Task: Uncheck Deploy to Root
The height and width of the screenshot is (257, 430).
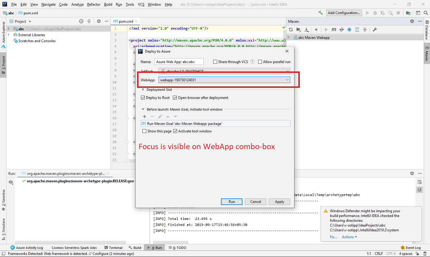Action: (x=143, y=97)
